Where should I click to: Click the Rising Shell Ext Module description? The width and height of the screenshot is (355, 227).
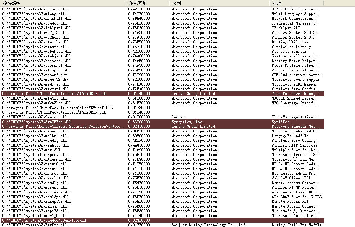297,225
